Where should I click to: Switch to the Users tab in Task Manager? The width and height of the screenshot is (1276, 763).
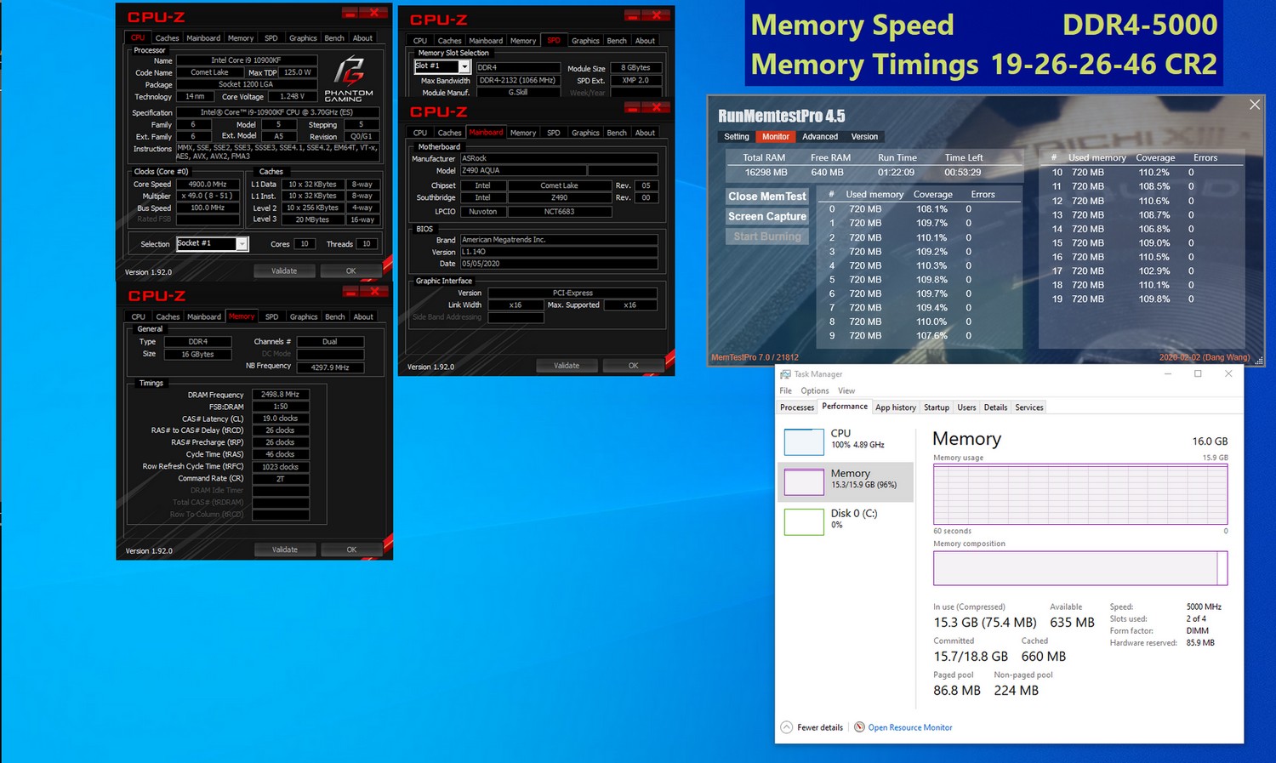966,407
